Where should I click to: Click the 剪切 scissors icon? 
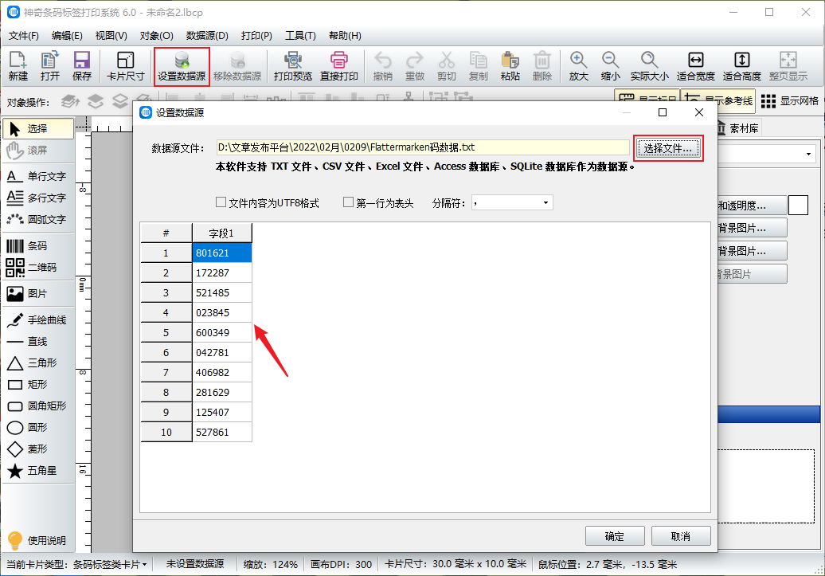(446, 66)
